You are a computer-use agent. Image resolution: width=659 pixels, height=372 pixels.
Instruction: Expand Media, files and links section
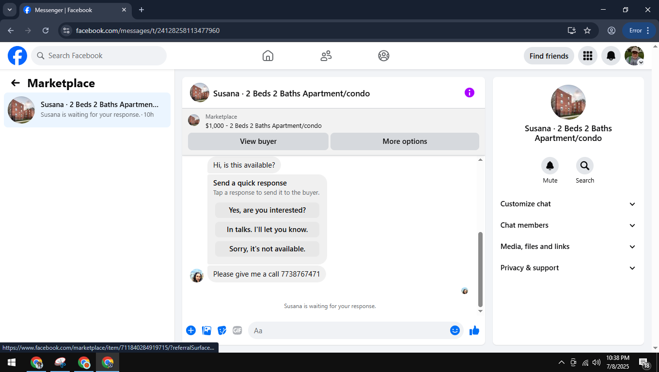tap(568, 247)
